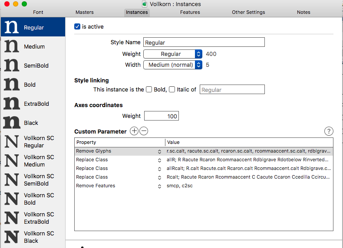
Task: Click the Vollkorn SC Bold 'N' preview glyph
Action: click(11, 199)
